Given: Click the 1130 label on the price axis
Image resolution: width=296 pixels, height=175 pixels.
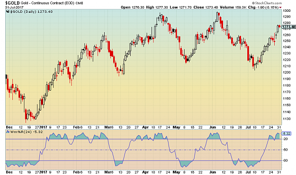Looking at the screenshot, I should click(287, 119).
